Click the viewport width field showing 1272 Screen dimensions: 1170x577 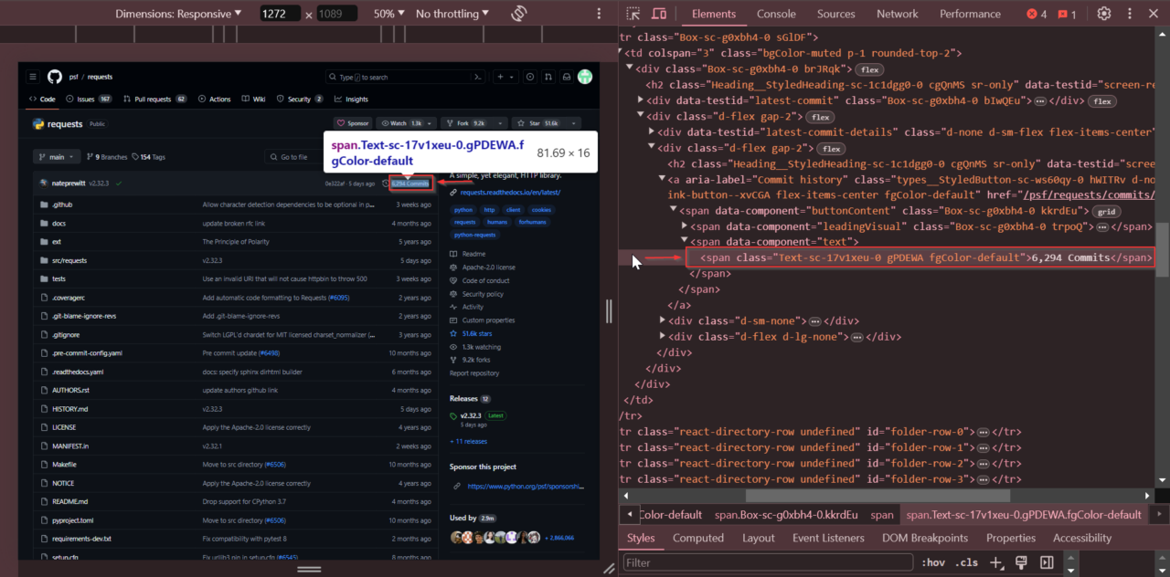click(x=282, y=14)
